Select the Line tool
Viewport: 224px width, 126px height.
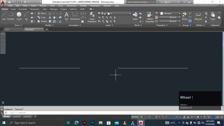coord(3,16)
